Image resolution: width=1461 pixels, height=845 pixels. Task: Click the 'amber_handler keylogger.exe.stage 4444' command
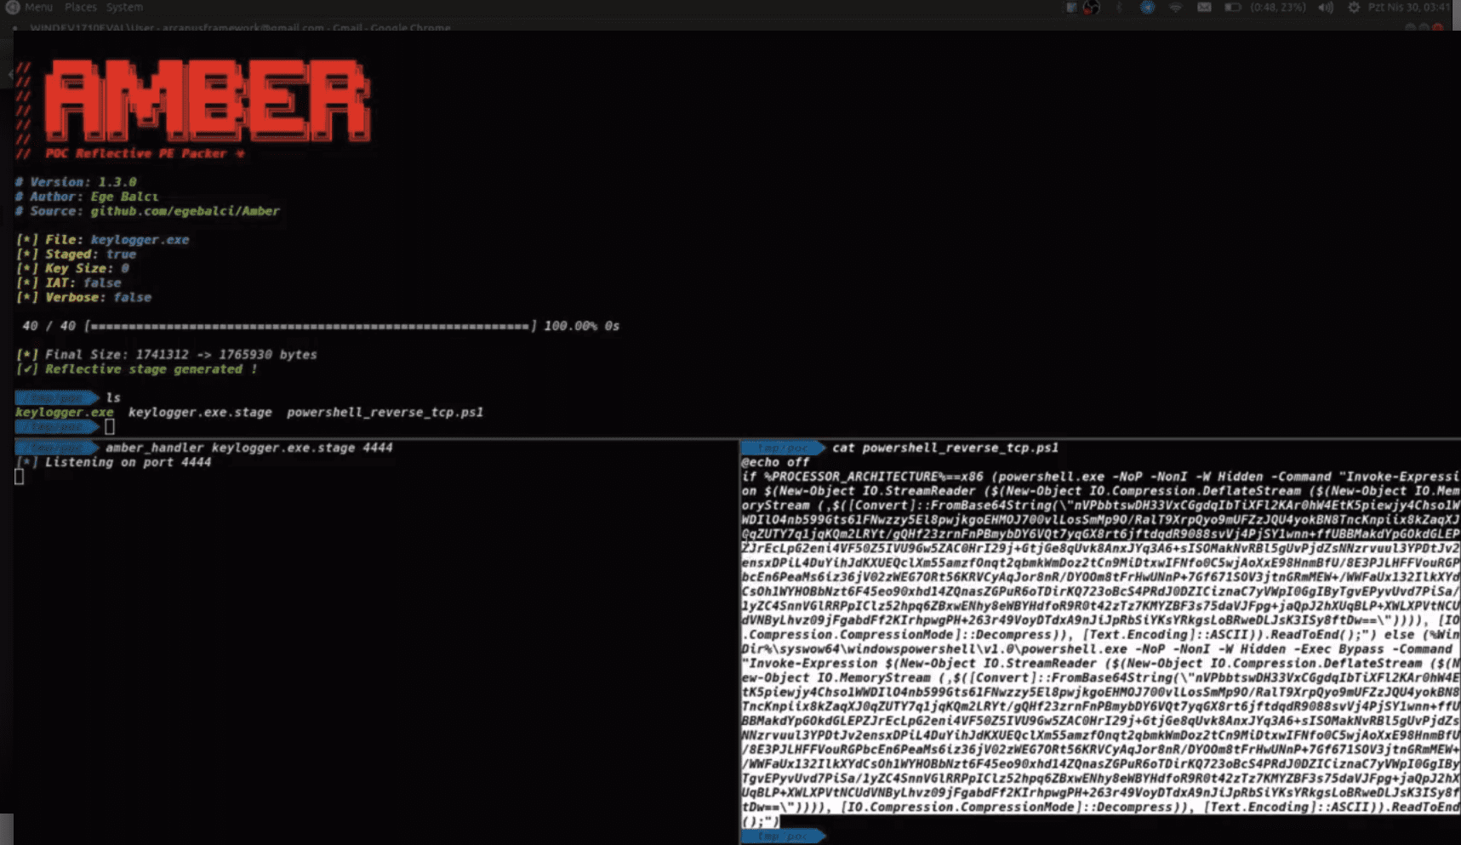tap(249, 448)
